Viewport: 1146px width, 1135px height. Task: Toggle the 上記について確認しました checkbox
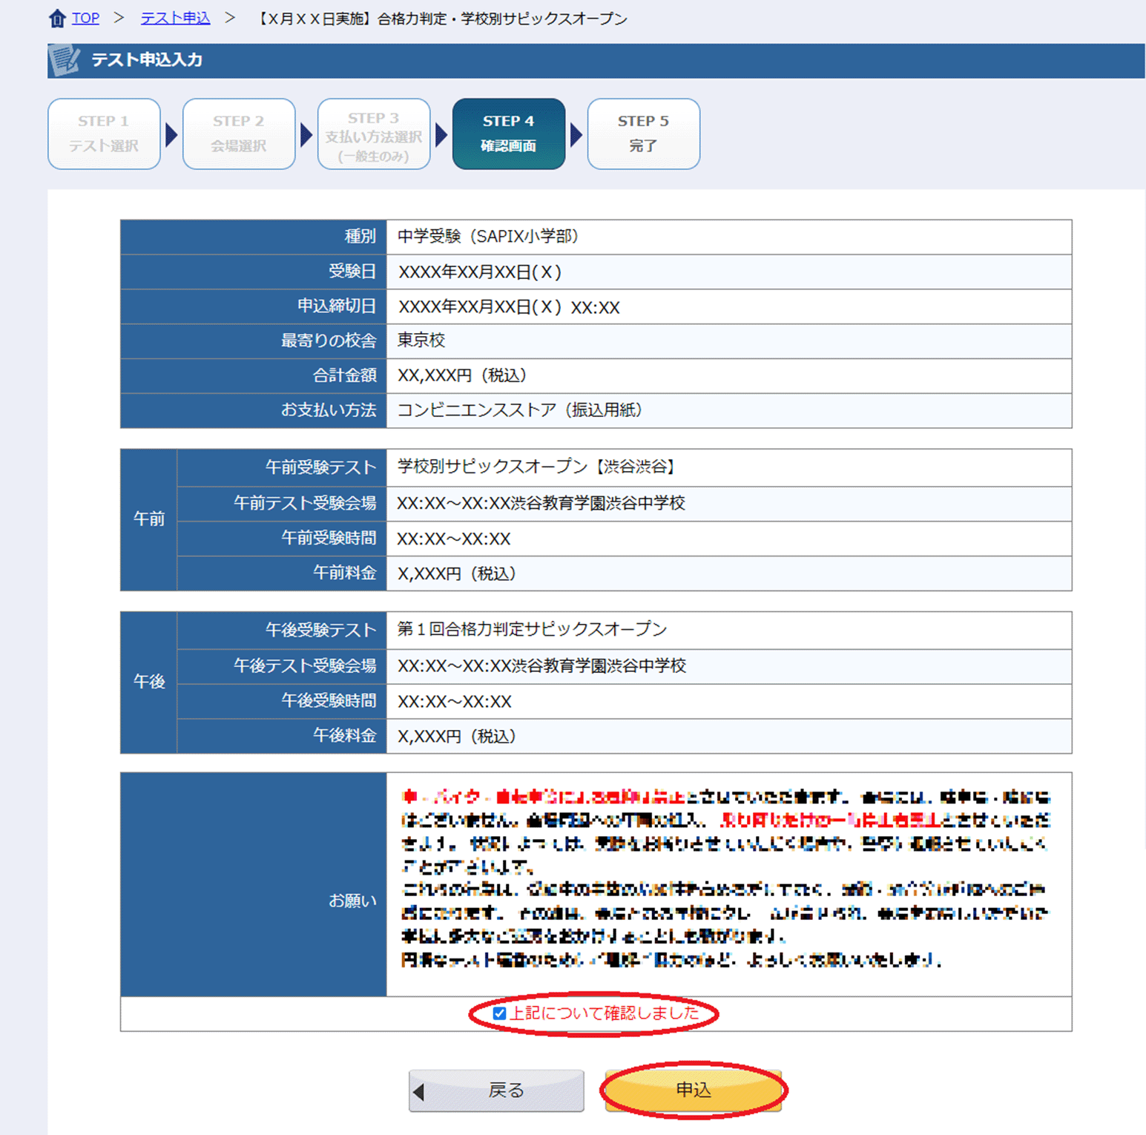click(x=500, y=1013)
